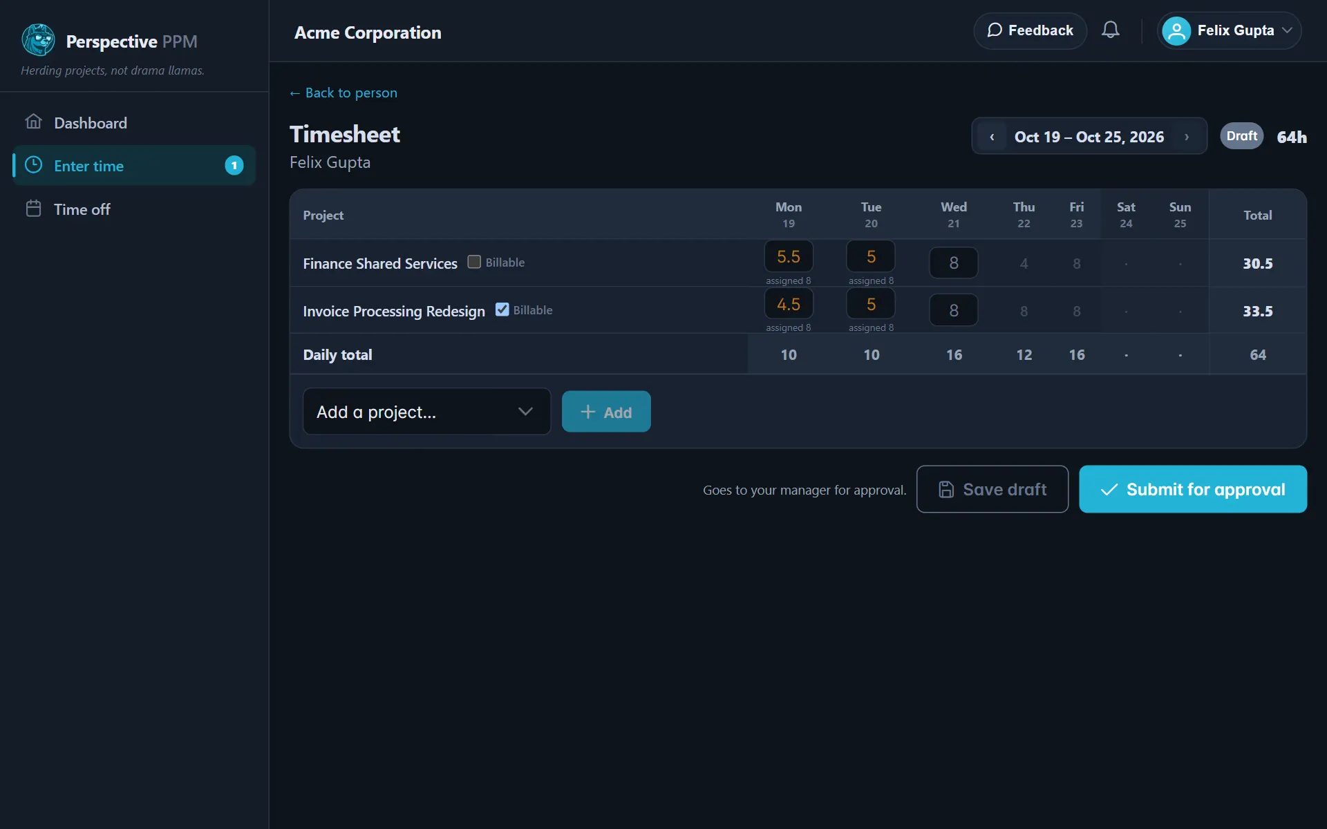This screenshot has height=829, width=1327.
Task: Edit Wednesday hours for Invoice Processing Redesign
Action: click(954, 310)
